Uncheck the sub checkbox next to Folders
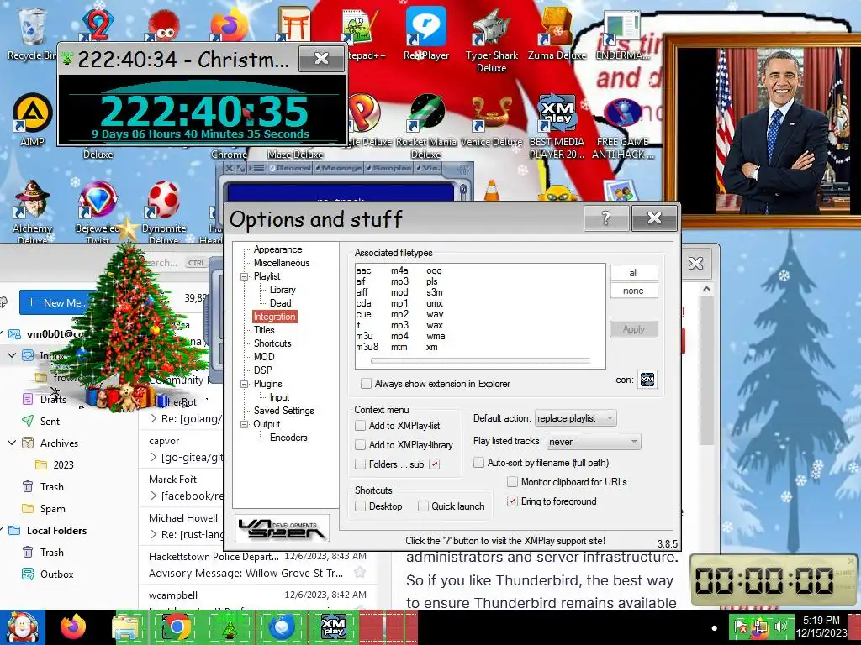 click(x=435, y=464)
